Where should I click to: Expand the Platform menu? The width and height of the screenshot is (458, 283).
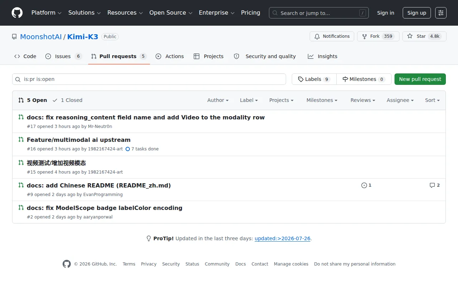pyautogui.click(x=46, y=13)
